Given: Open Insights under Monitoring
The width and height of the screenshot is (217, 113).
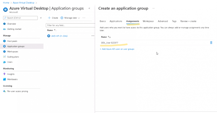Looking at the screenshot, I should coord(11,74).
